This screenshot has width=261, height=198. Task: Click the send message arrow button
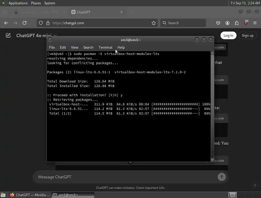[x=221, y=177]
